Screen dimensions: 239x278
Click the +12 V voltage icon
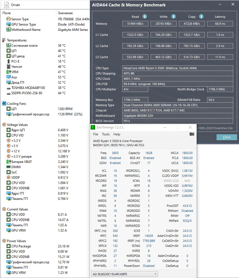tap(8, 151)
